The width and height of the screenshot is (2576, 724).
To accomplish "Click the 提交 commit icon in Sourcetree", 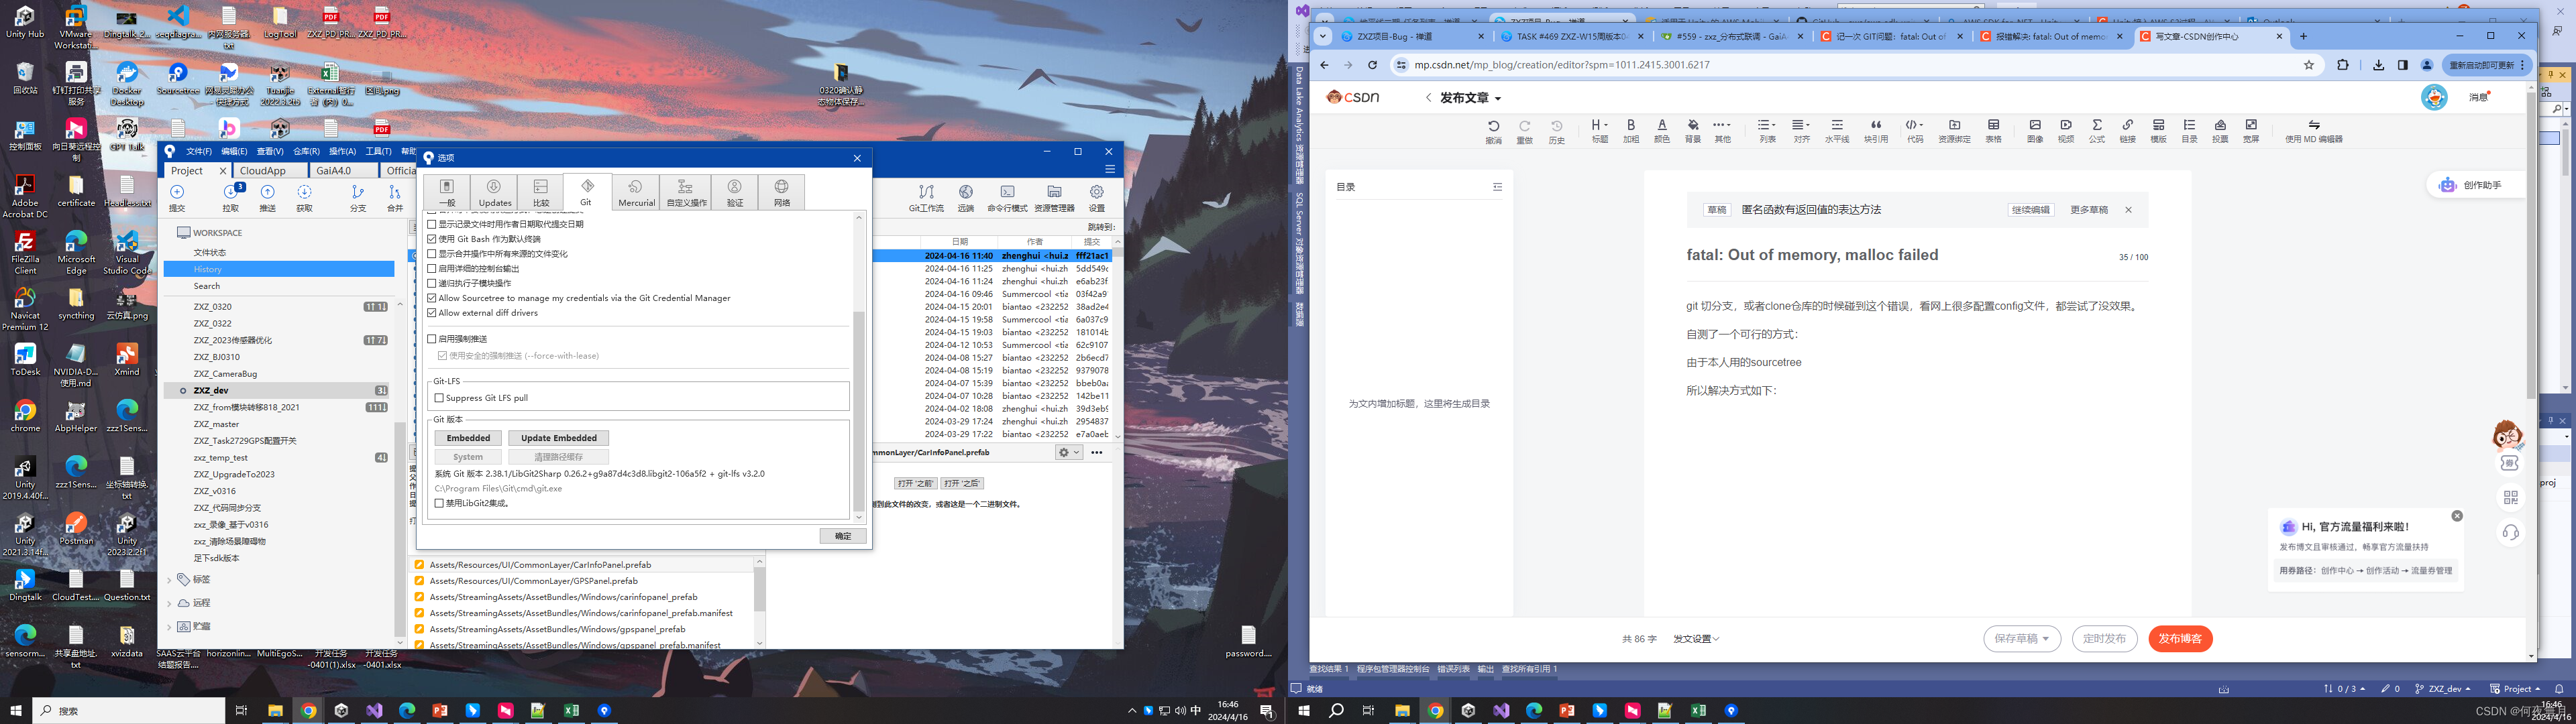I will point(177,193).
